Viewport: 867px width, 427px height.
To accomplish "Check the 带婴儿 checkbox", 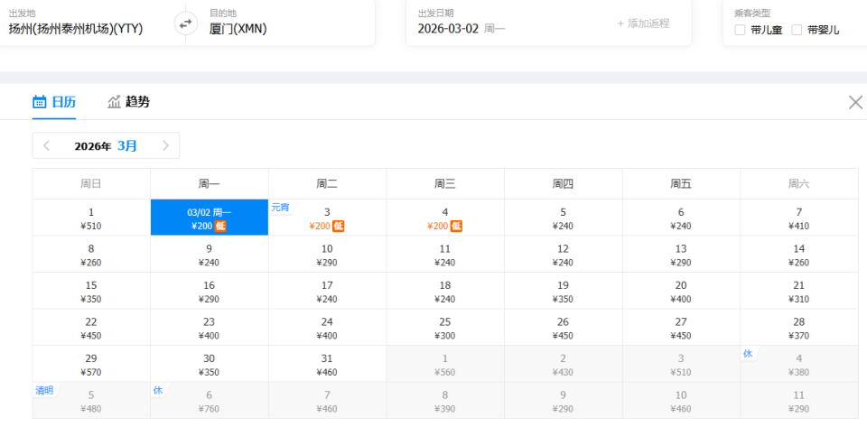I will [x=797, y=30].
